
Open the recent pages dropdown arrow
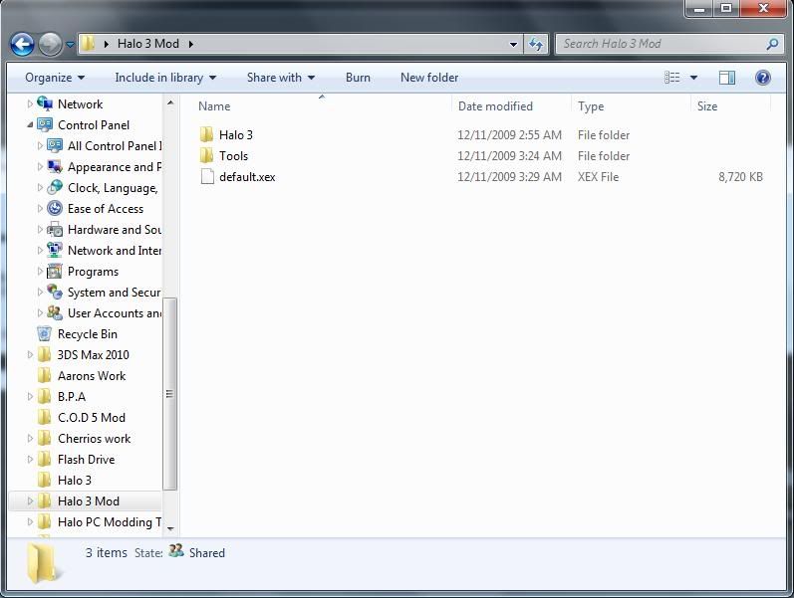(70, 45)
